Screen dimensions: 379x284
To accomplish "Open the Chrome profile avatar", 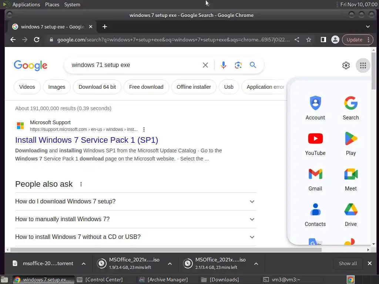I will (335, 40).
